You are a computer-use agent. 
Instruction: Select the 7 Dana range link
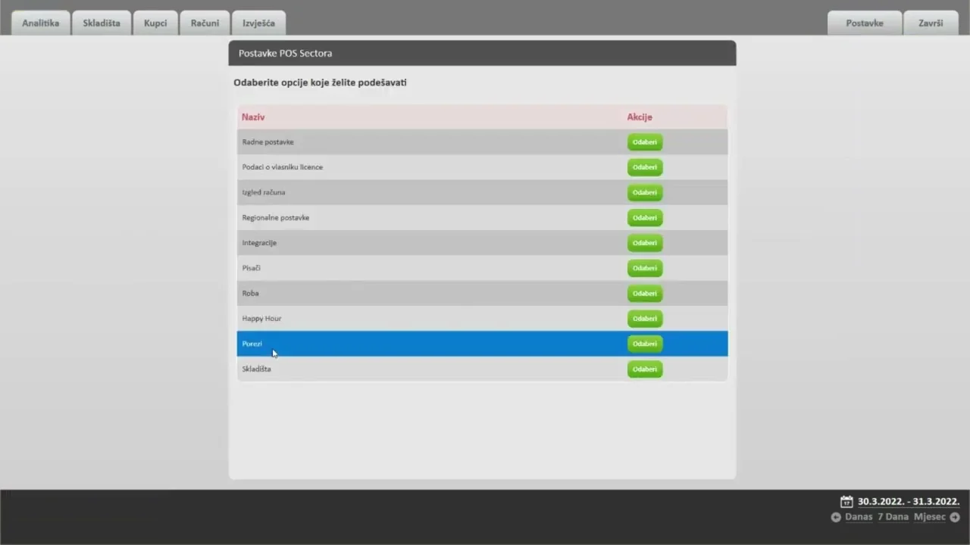tap(893, 517)
